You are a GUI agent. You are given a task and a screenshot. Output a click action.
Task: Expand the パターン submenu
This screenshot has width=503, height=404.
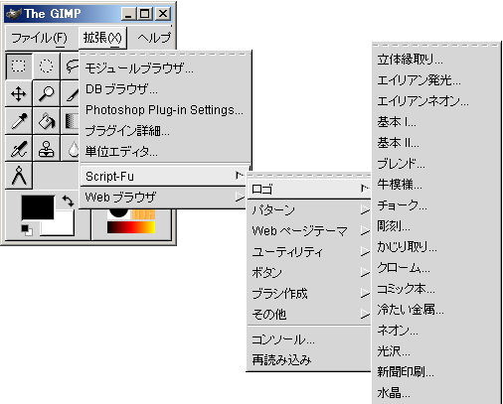pyautogui.click(x=309, y=209)
